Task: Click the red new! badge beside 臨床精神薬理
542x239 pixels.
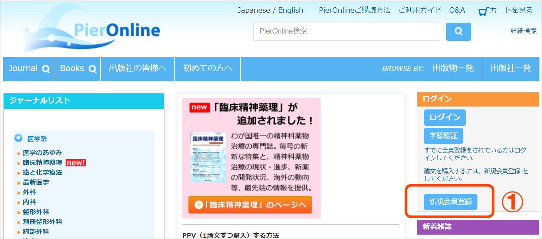Action: (x=76, y=163)
